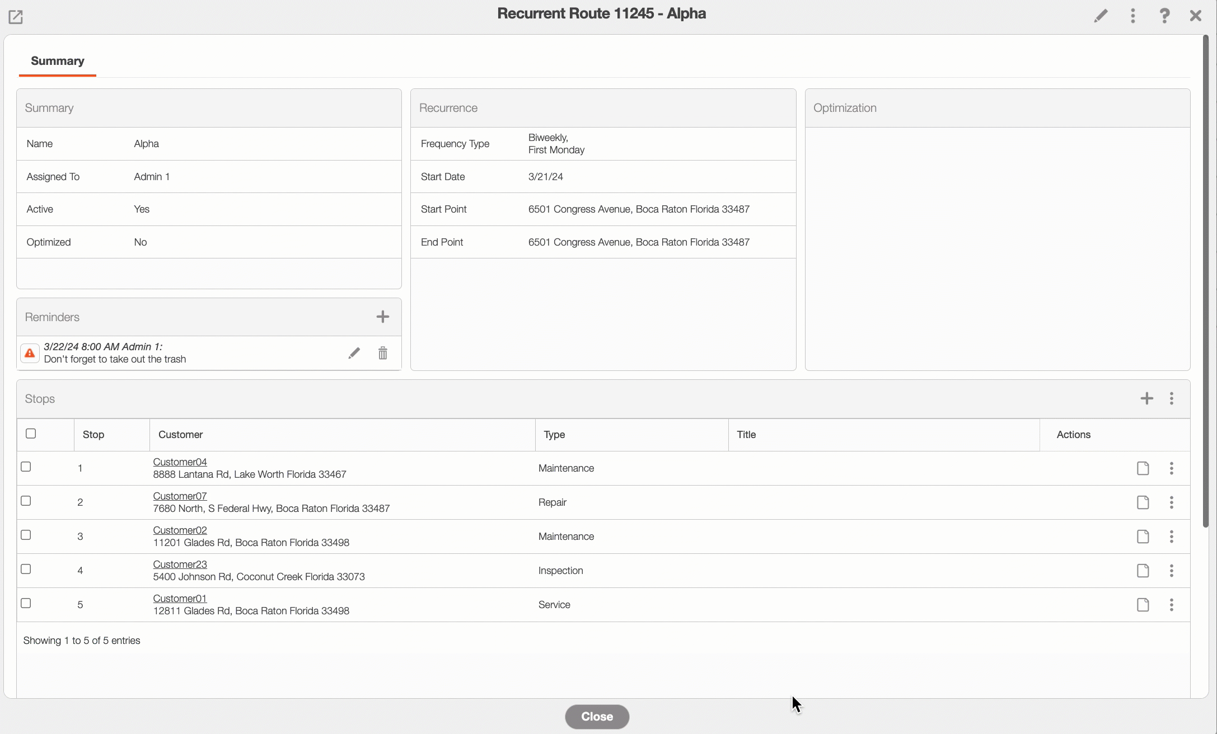Click the pop-out window icon

16,17
